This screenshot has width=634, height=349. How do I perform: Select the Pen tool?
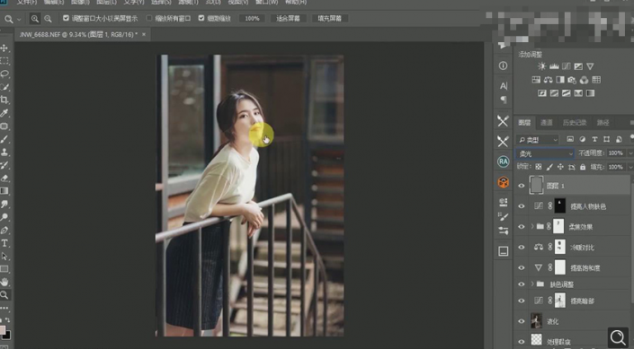click(4, 231)
